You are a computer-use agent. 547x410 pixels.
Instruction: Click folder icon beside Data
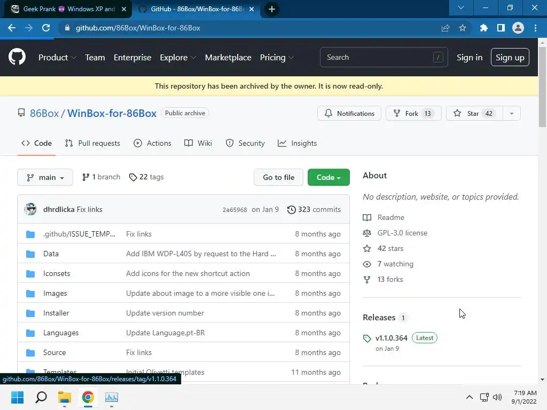pyautogui.click(x=30, y=254)
